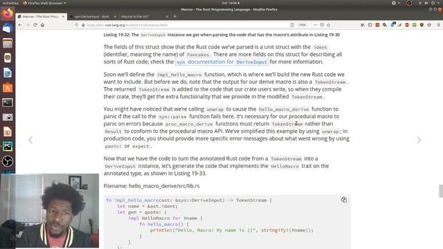The width and height of the screenshot is (443, 249).
Task: Go back to the previous page
Action: tap(20, 25)
